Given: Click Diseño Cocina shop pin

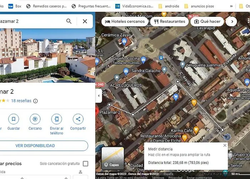Looking at the screenshot, I should [x=143, y=60].
